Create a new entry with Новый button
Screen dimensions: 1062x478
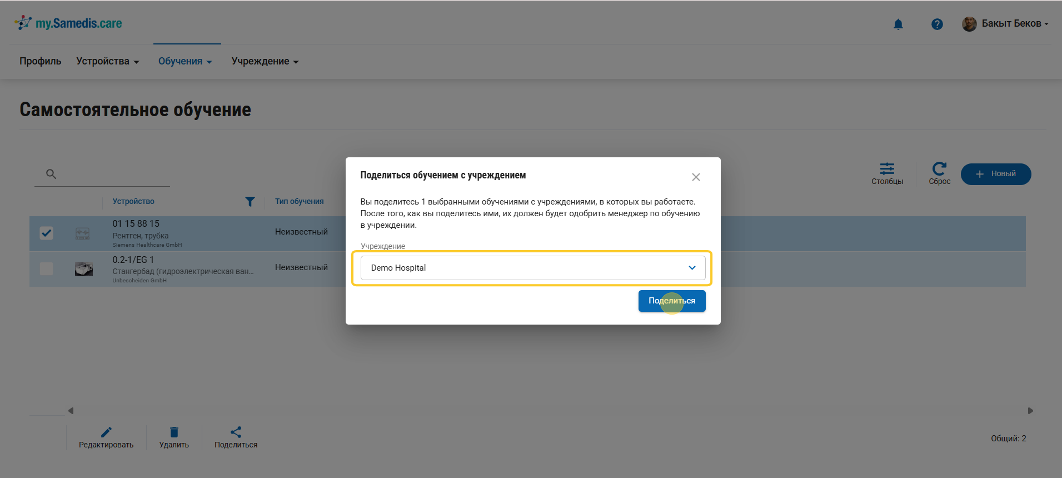click(996, 174)
